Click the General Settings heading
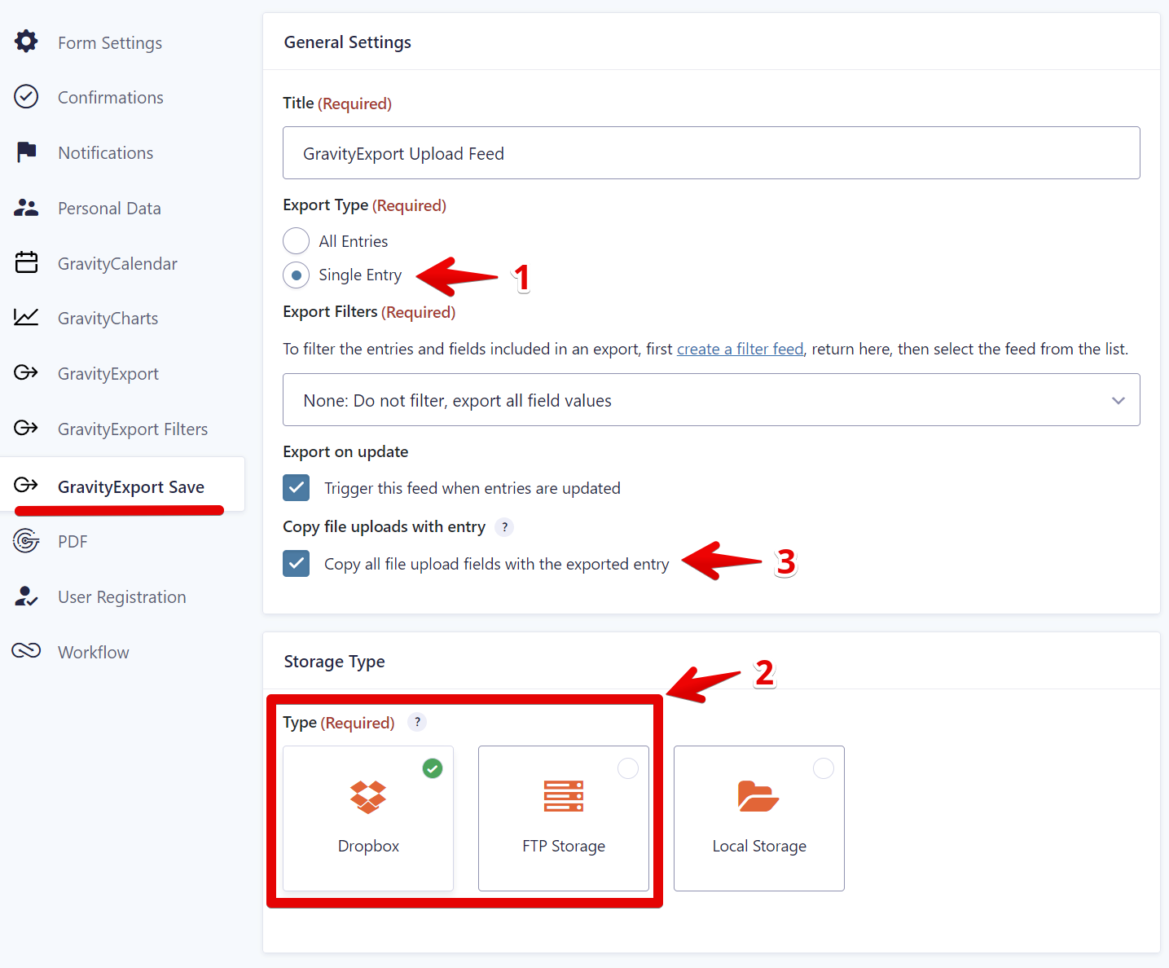Screen dimensions: 1169x968 [348, 42]
